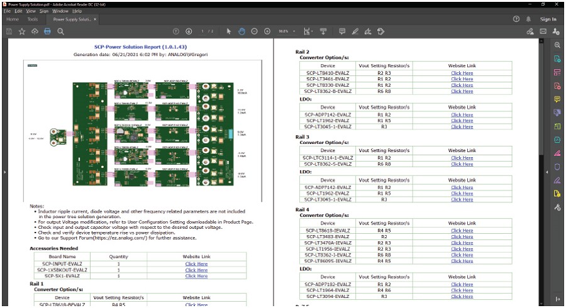The height and width of the screenshot is (308, 566).
Task: Click the current page number field
Action: (203, 31)
